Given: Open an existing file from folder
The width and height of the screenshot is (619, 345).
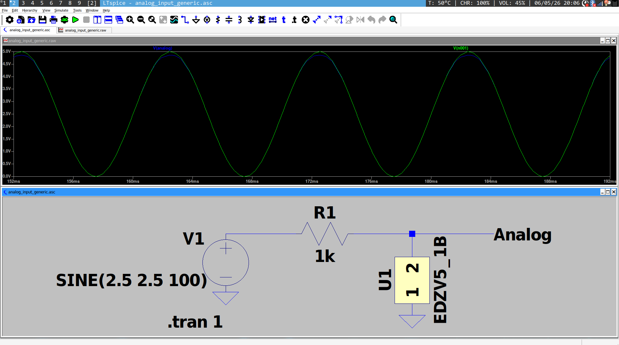Looking at the screenshot, I should pos(32,20).
